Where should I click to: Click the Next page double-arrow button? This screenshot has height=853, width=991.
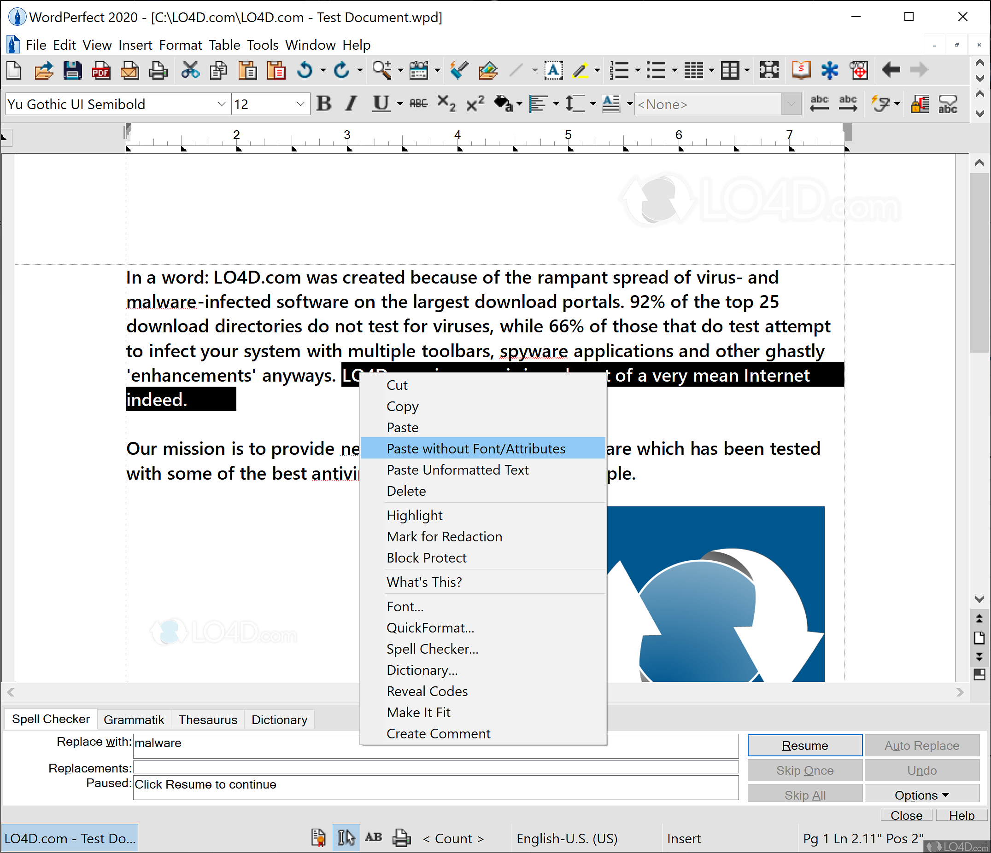(x=979, y=657)
